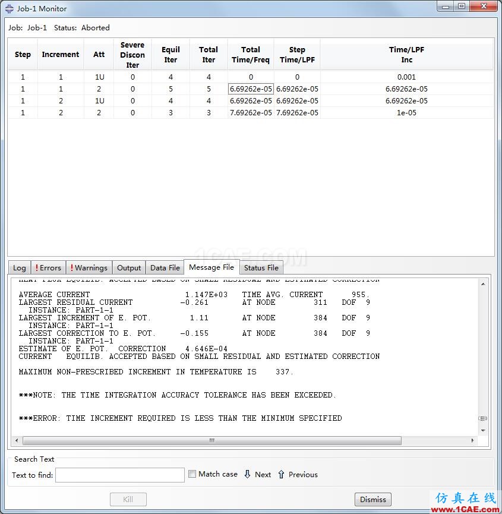Click the Severe Discon Iter column header
Screen dimensions: 502x514
click(x=132, y=55)
